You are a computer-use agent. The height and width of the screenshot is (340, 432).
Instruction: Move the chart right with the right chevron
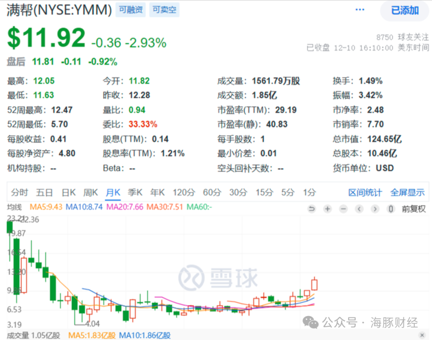click(x=375, y=209)
